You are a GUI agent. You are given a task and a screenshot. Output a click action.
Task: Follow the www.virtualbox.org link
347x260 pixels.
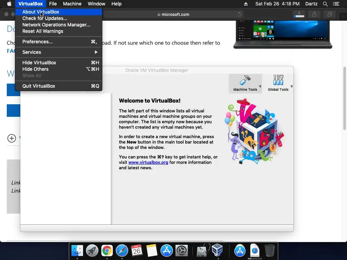[x=148, y=162]
